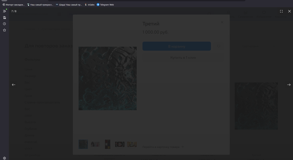Viewport: 293px width, 160px height.
Task: Expand the ШтрихКод filter
Action: click(x=33, y=155)
